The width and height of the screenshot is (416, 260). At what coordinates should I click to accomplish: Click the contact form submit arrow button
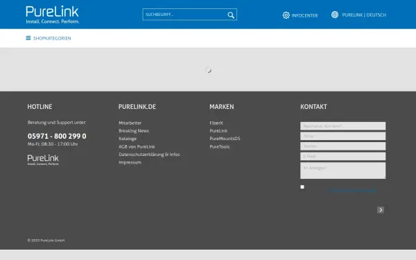381,210
